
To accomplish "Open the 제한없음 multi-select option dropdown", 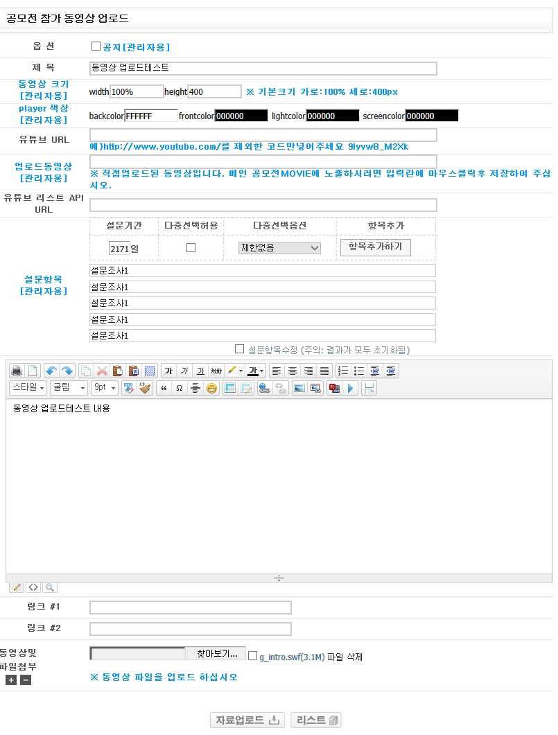I will [x=279, y=247].
